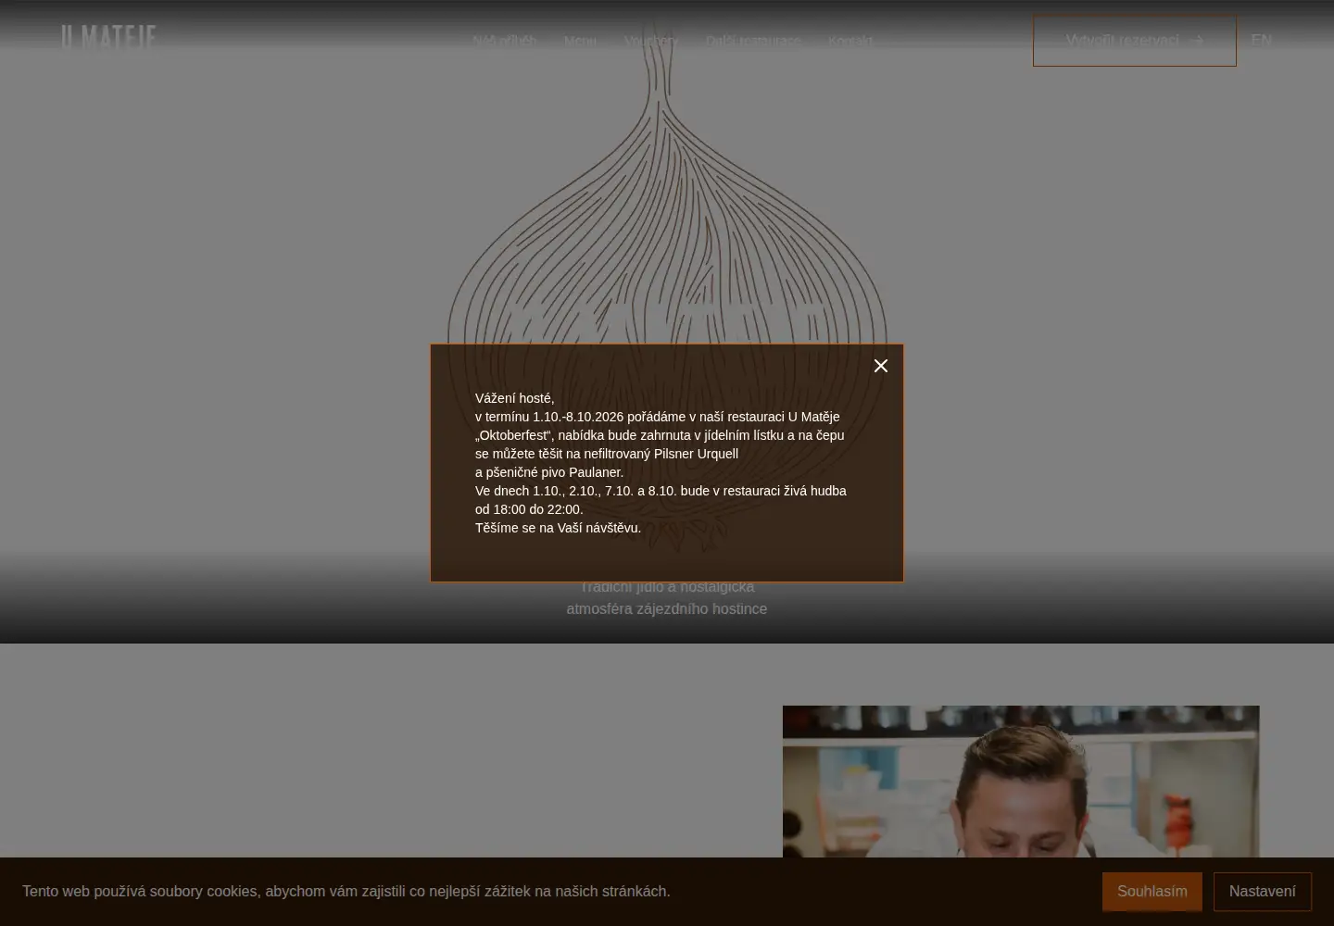The image size is (1334, 926).
Task: Click the 'a pšeničné pivo Paulaner.' line
Action: coord(549,472)
